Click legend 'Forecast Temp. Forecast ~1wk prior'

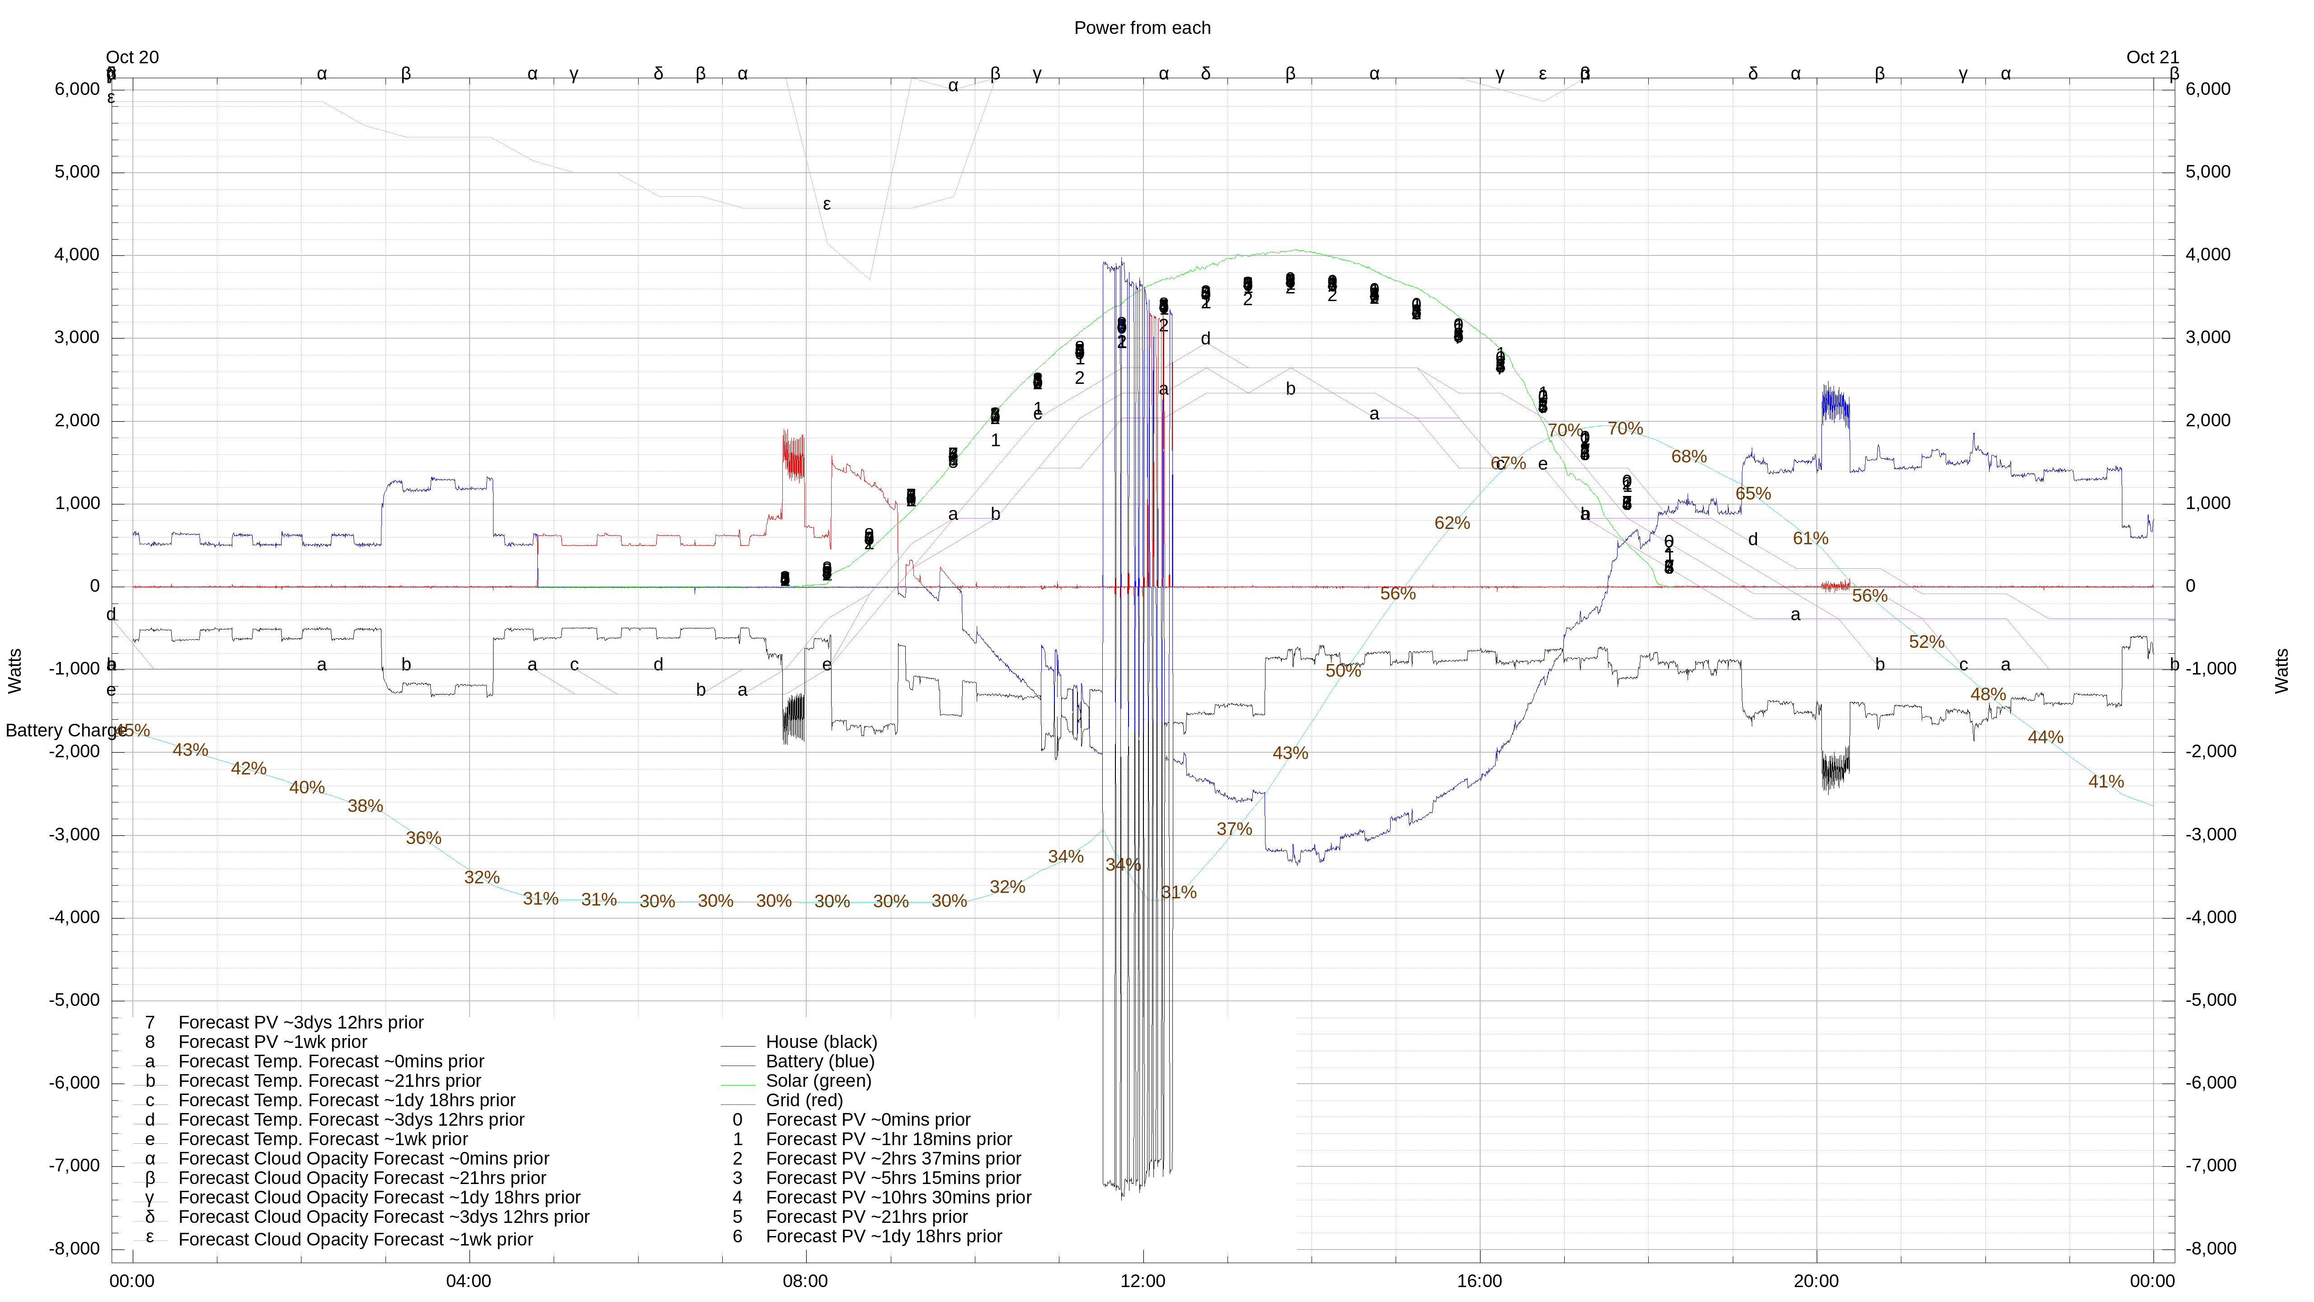tap(324, 1139)
